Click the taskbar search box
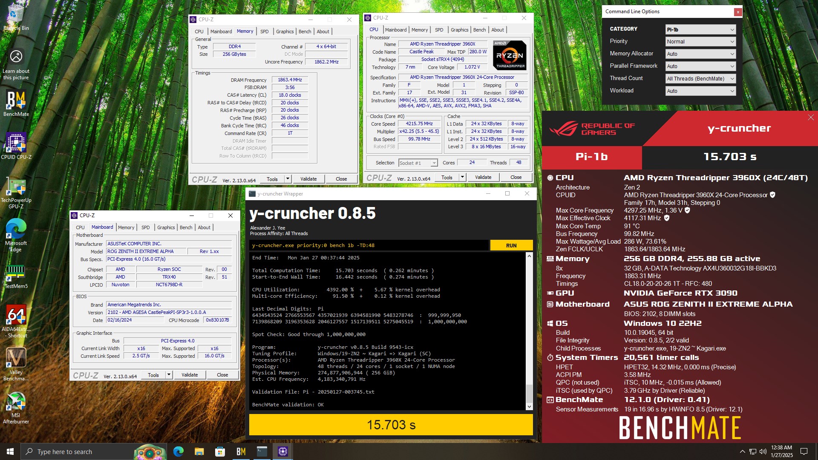818x460 pixels. tap(94, 451)
